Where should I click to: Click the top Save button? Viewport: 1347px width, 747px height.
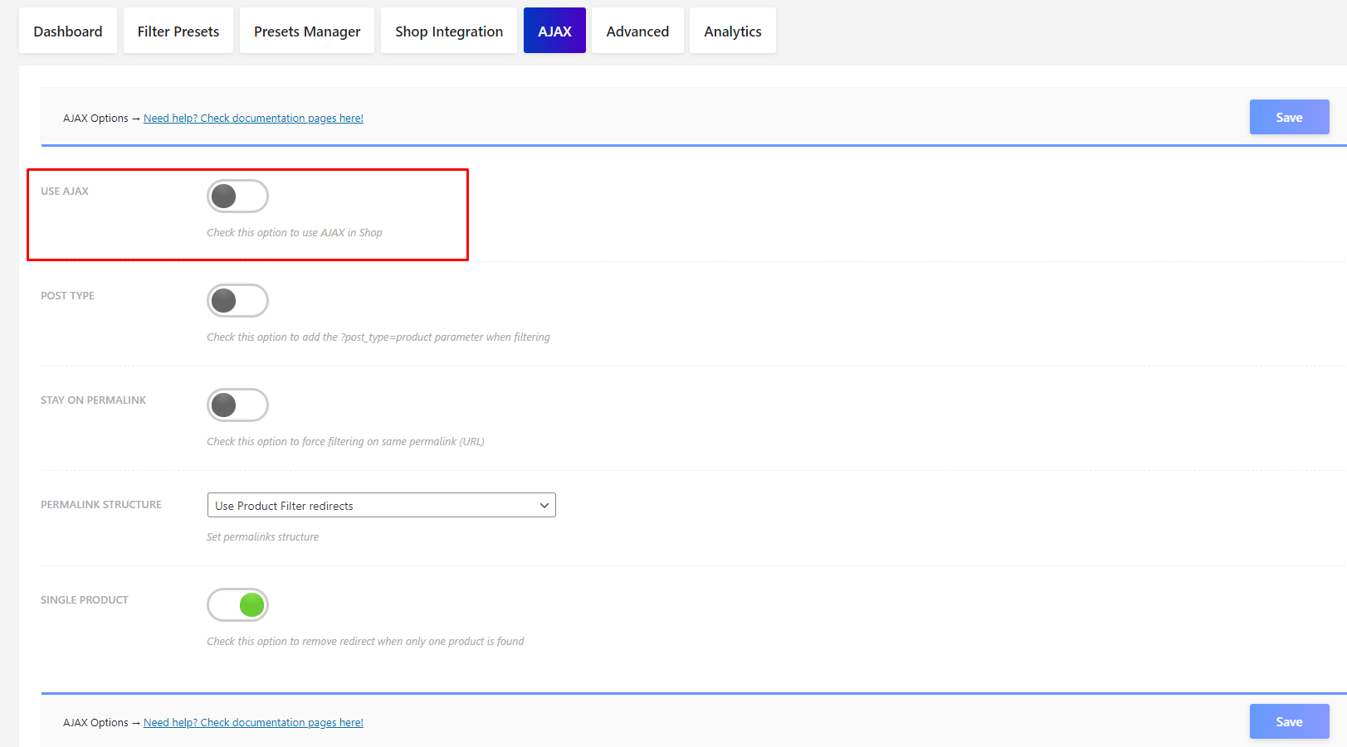pos(1289,118)
